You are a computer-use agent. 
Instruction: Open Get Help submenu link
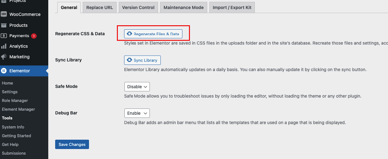[10, 145]
